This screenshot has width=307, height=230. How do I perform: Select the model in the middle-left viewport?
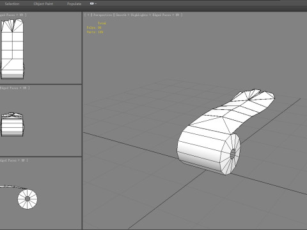click(12, 125)
